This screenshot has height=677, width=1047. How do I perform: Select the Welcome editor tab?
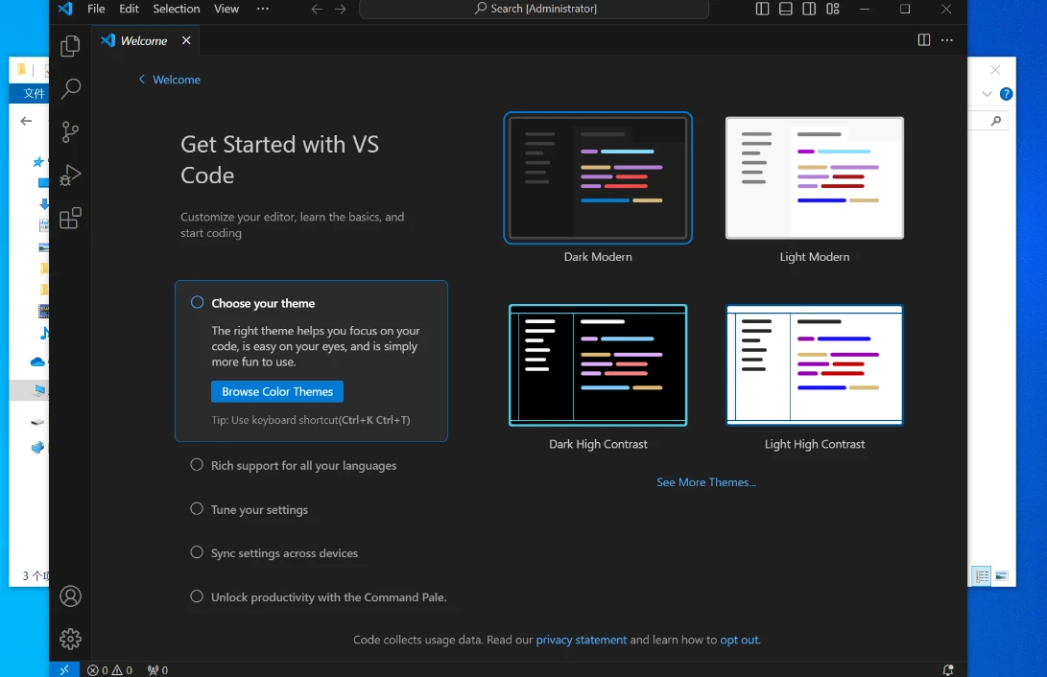143,40
